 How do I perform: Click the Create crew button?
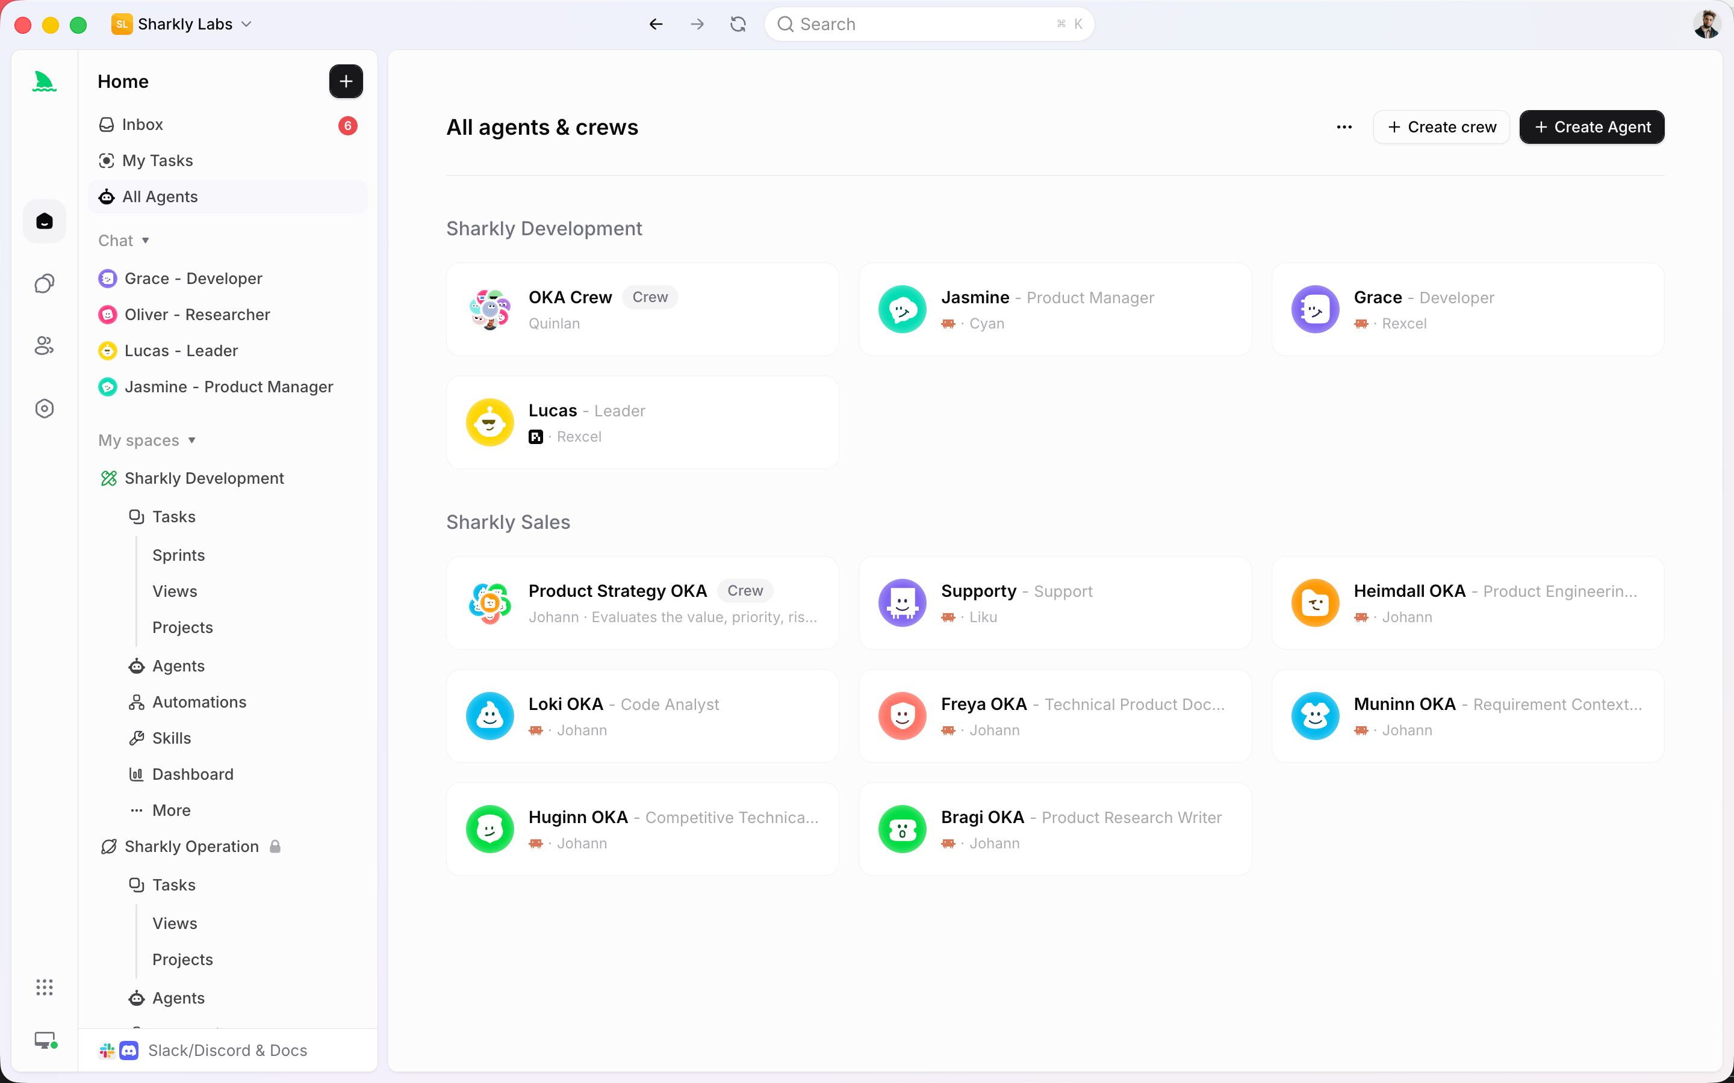[1441, 127]
